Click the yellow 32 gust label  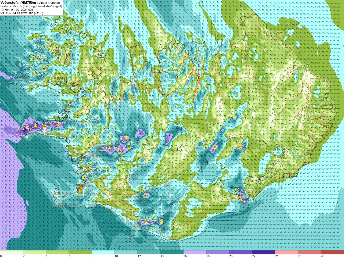tap(58, 124)
